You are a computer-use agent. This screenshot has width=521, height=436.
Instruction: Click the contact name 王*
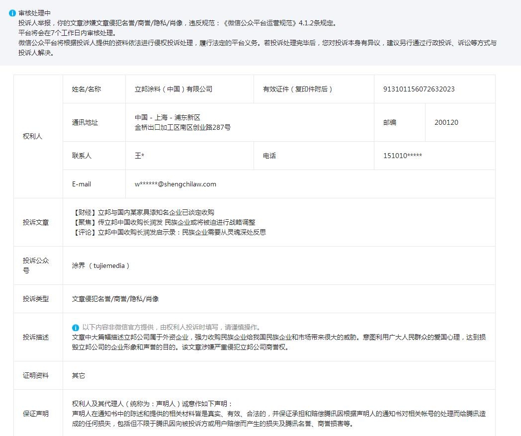point(139,156)
